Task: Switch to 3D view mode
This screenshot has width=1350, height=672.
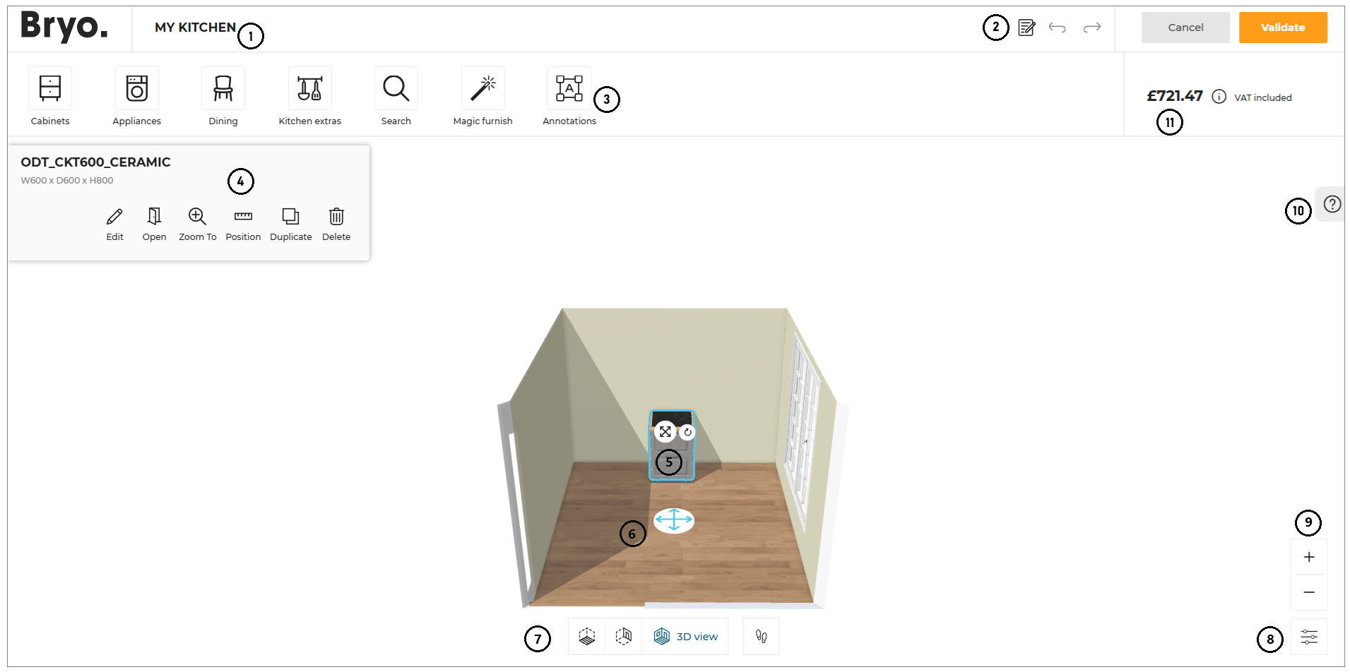Action: click(685, 637)
